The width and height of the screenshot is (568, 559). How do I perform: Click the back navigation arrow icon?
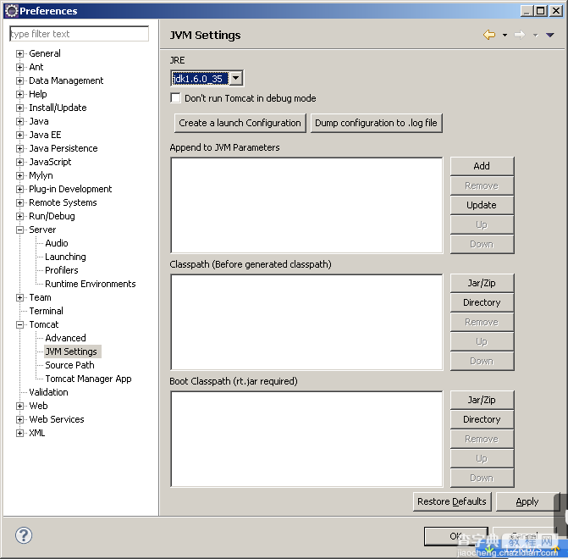click(x=489, y=36)
